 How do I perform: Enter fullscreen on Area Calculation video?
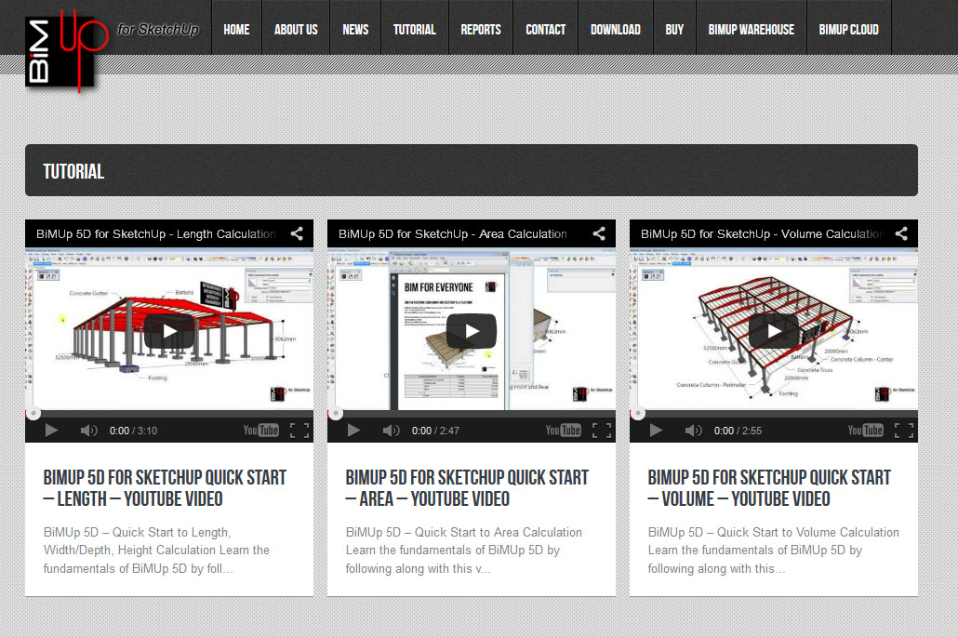[602, 431]
